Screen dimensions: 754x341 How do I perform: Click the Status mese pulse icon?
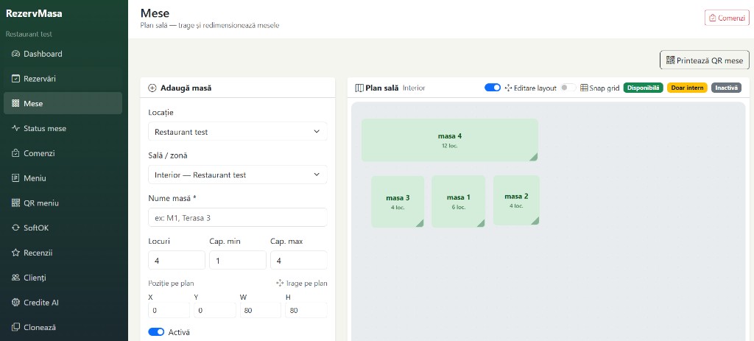15,128
